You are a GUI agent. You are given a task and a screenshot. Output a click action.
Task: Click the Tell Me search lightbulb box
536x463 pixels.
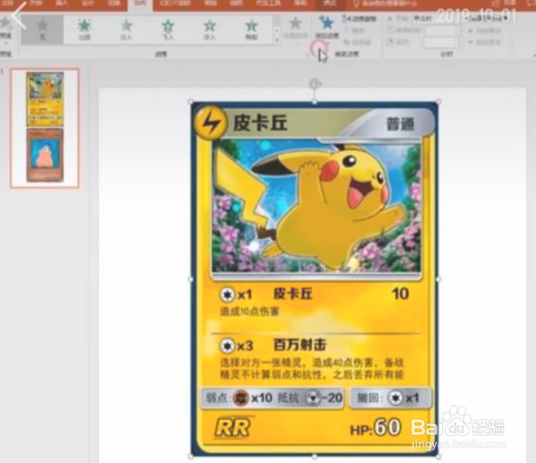387,4
